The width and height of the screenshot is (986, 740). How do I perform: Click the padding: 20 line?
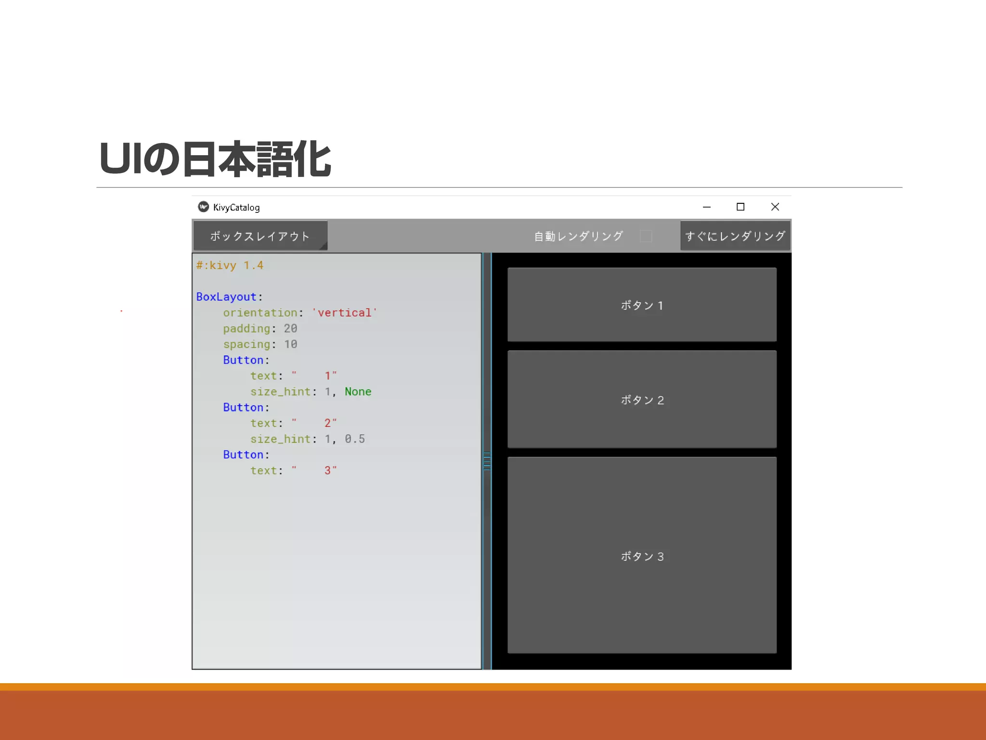(260, 329)
